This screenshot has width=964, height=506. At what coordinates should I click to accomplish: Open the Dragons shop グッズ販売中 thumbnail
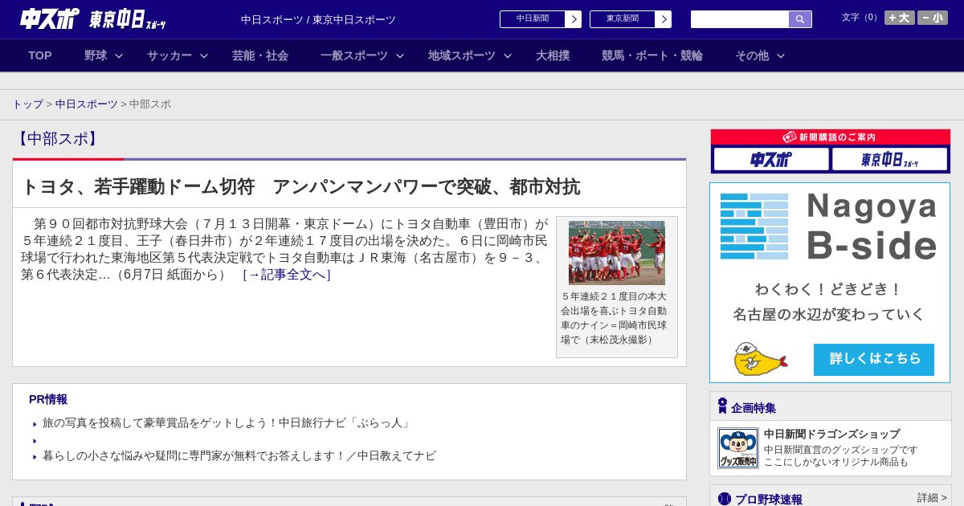coord(738,448)
